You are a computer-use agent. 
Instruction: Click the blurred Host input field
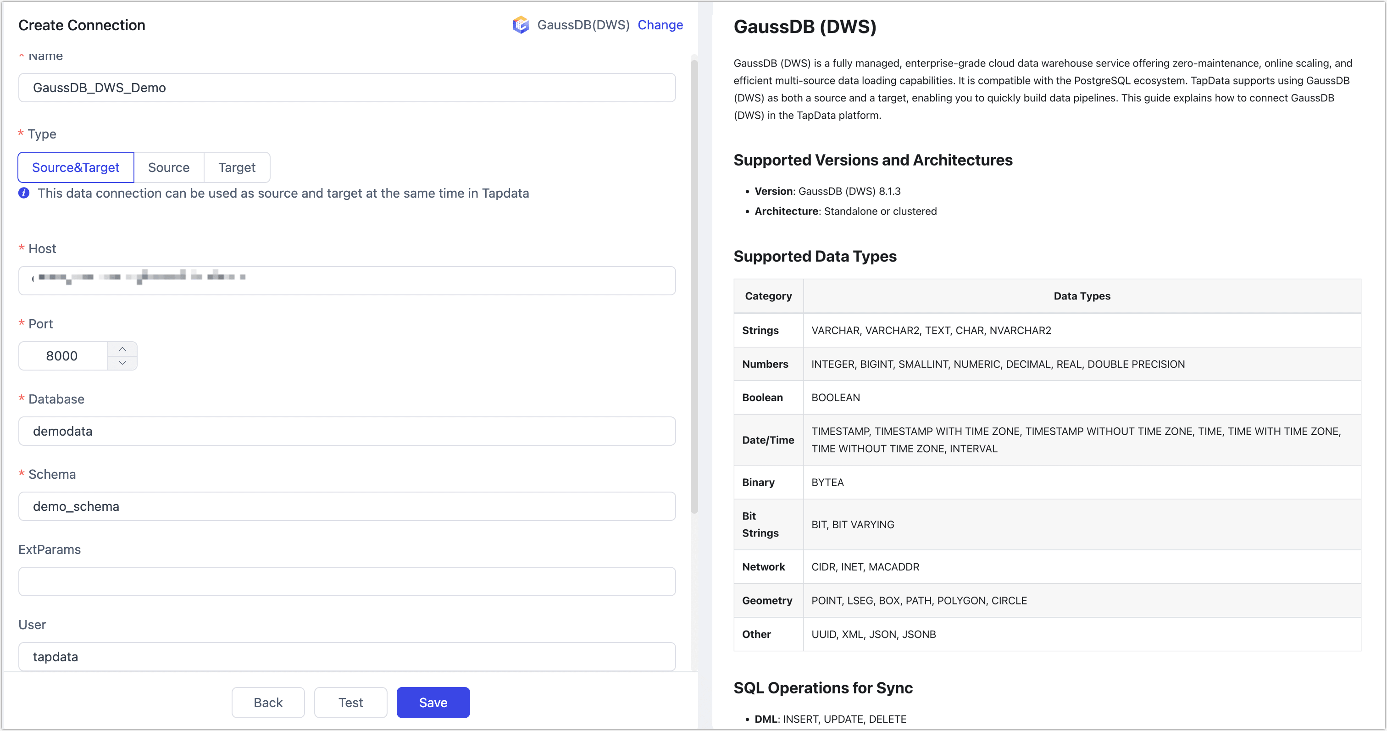[346, 281]
